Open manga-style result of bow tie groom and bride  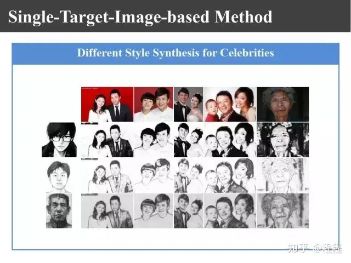(189, 140)
